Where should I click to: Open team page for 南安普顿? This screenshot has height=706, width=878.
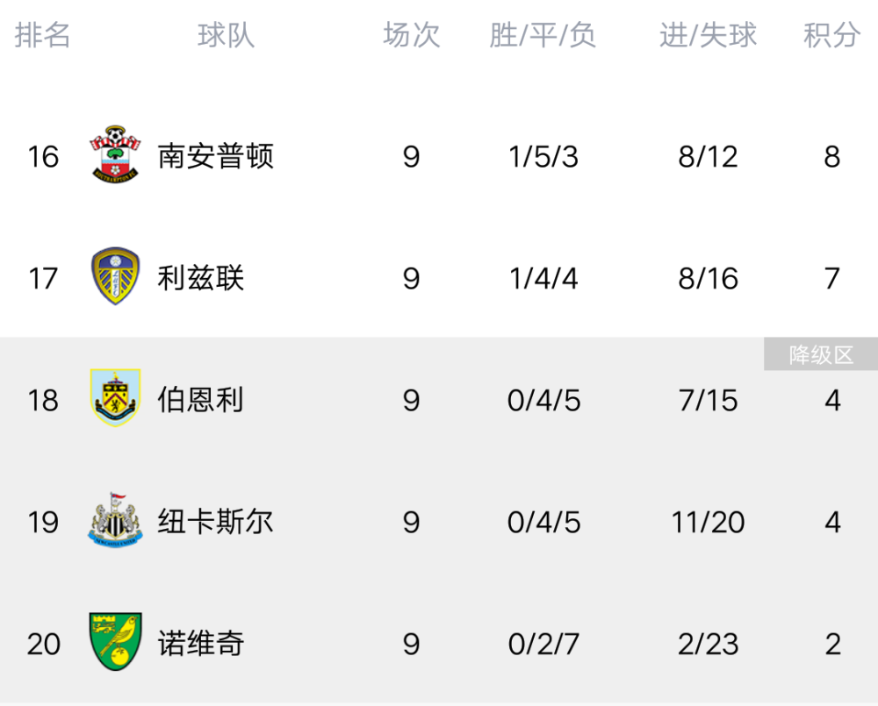tap(216, 156)
